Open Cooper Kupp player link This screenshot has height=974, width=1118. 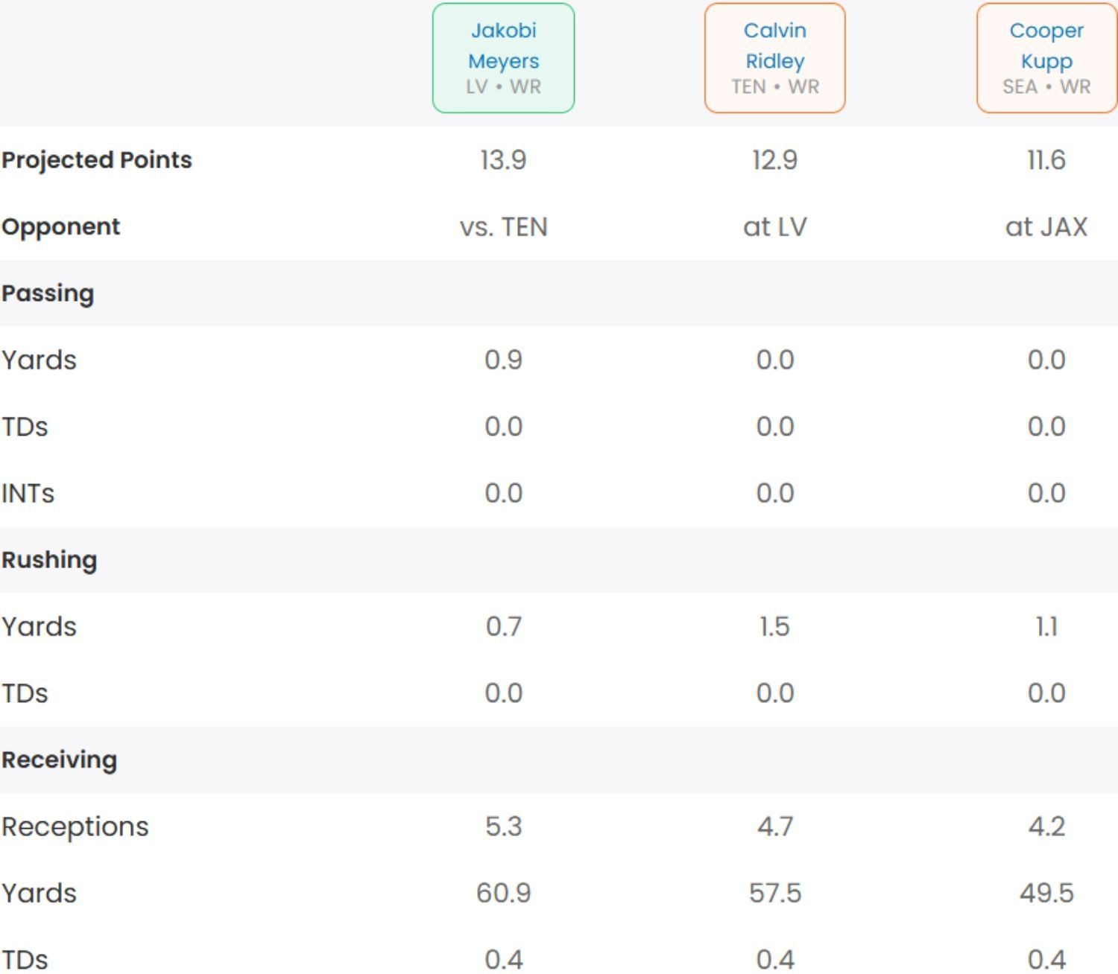coord(1046,45)
